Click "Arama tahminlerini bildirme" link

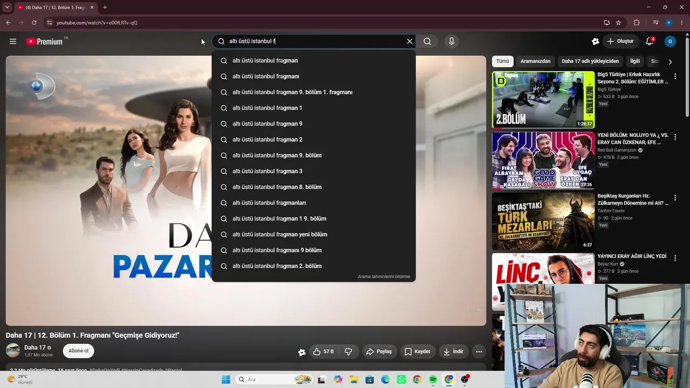coord(384,277)
